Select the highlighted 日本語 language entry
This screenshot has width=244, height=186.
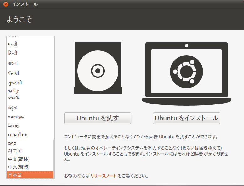(30, 175)
